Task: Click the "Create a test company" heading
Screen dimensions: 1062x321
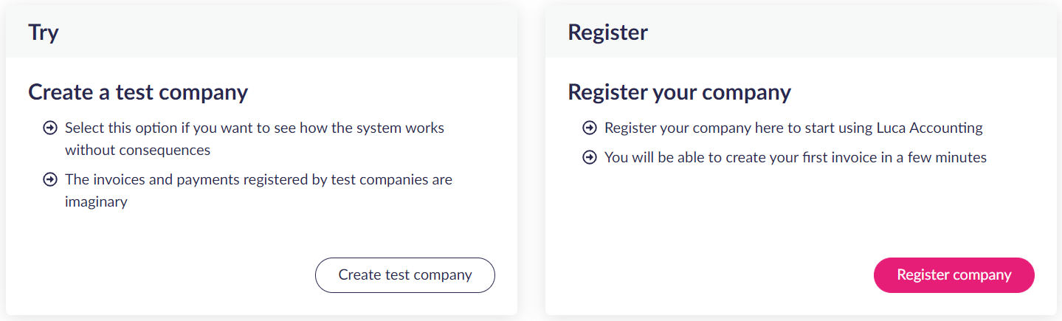Action: pos(138,92)
